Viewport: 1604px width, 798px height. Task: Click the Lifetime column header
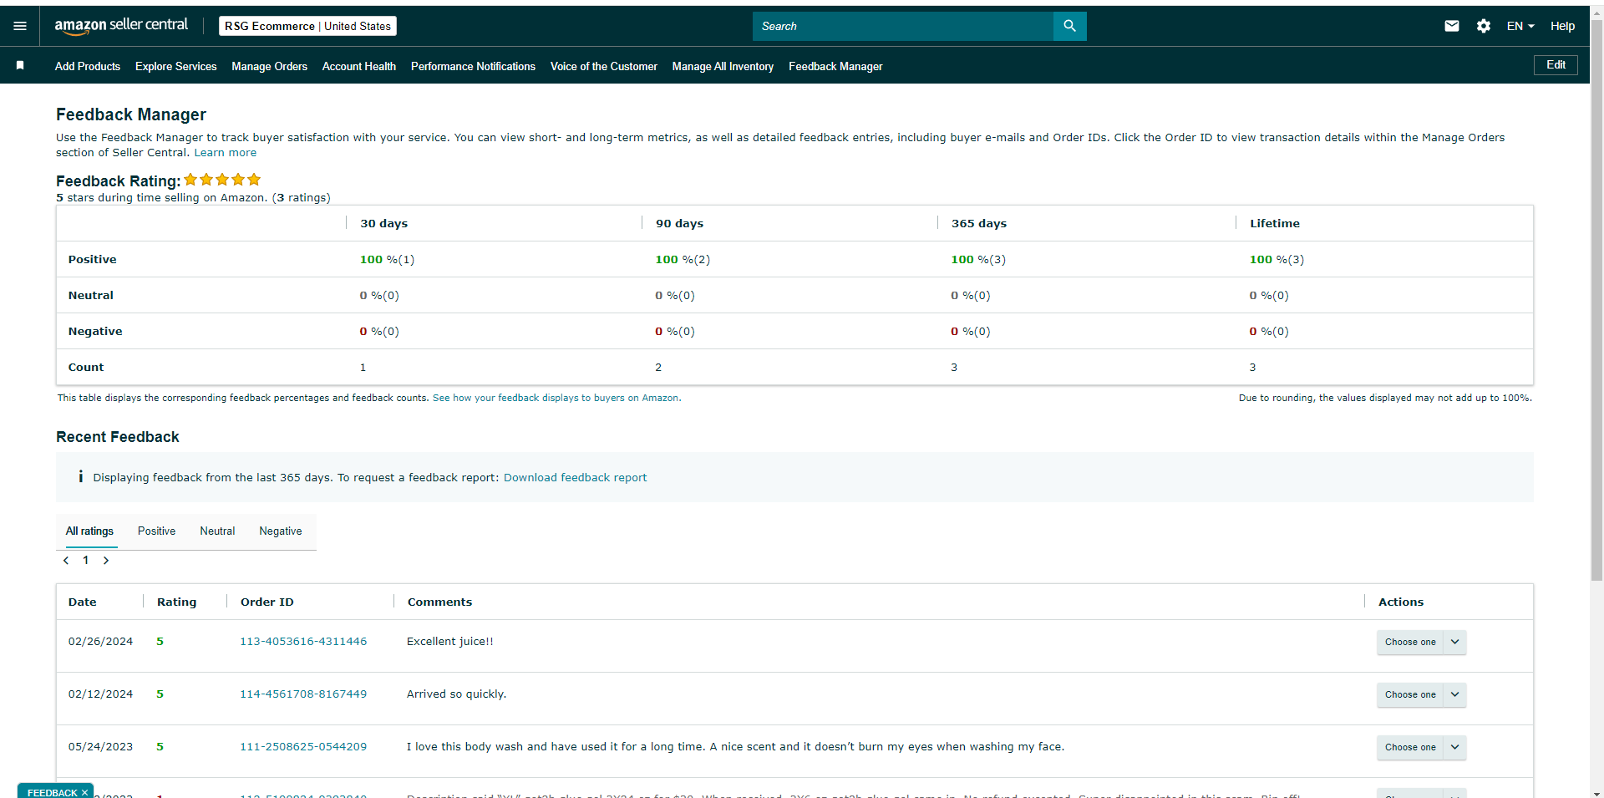pos(1275,223)
